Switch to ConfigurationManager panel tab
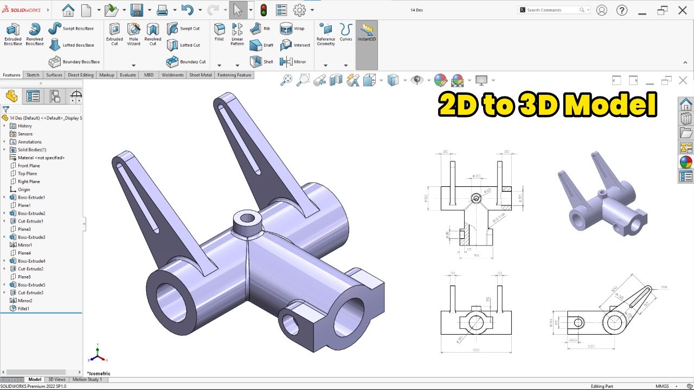This screenshot has width=694, height=390. pos(55,96)
